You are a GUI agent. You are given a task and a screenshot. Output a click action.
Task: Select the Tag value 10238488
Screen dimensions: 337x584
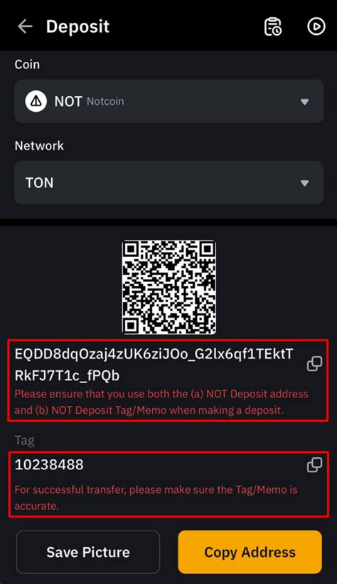tap(49, 465)
